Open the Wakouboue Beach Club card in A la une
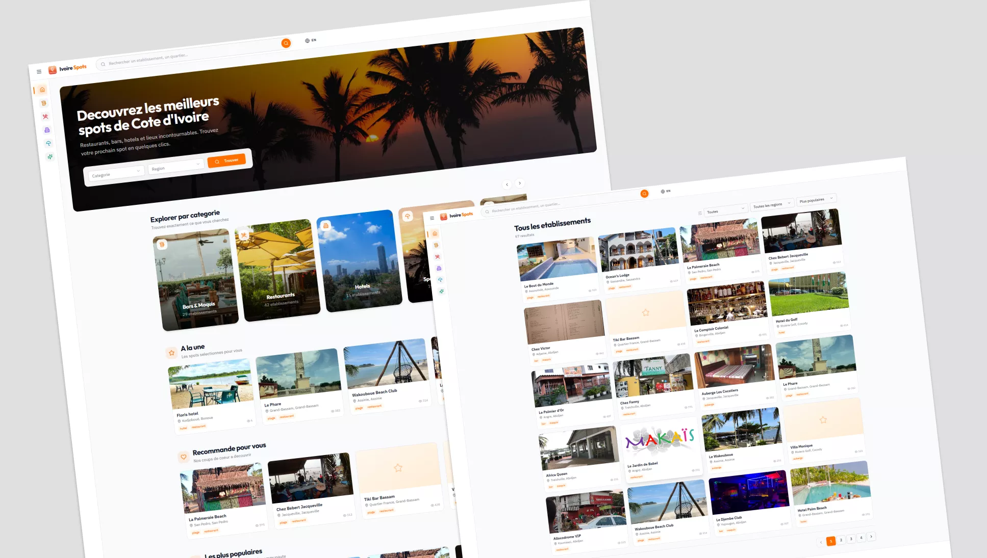This screenshot has height=558, width=987. click(387, 376)
